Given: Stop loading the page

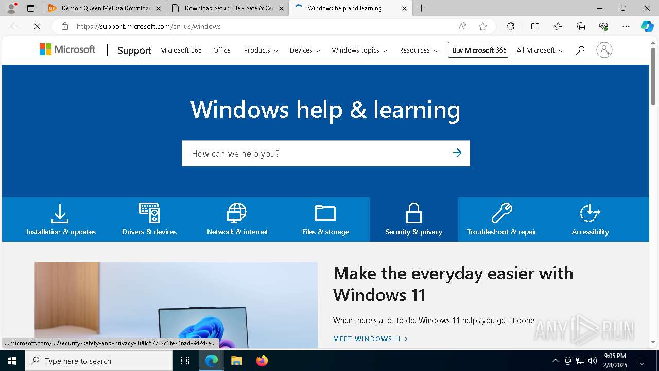Looking at the screenshot, I should [x=37, y=26].
